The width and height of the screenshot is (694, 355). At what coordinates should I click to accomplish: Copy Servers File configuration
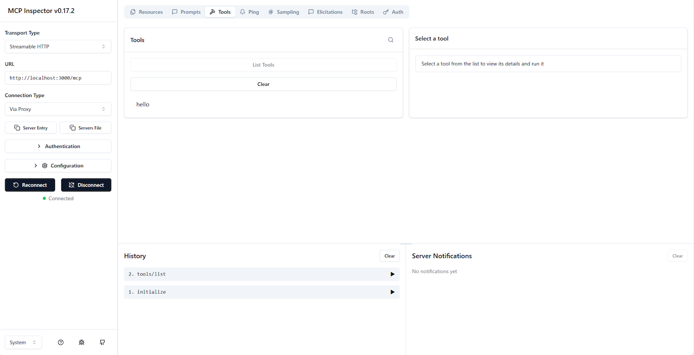click(x=86, y=128)
